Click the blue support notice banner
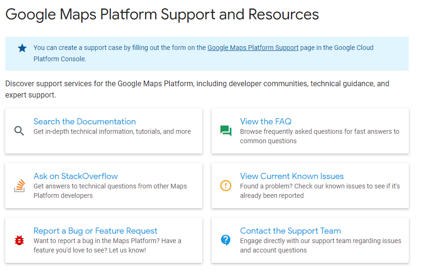Image resolution: width=422 pixels, height=277 pixels. pyautogui.click(x=207, y=53)
